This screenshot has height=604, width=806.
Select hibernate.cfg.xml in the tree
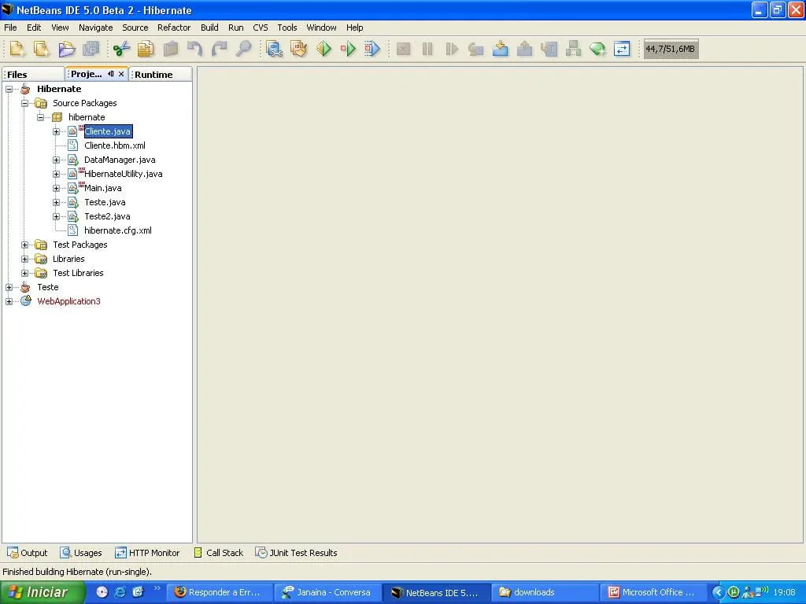tap(118, 230)
